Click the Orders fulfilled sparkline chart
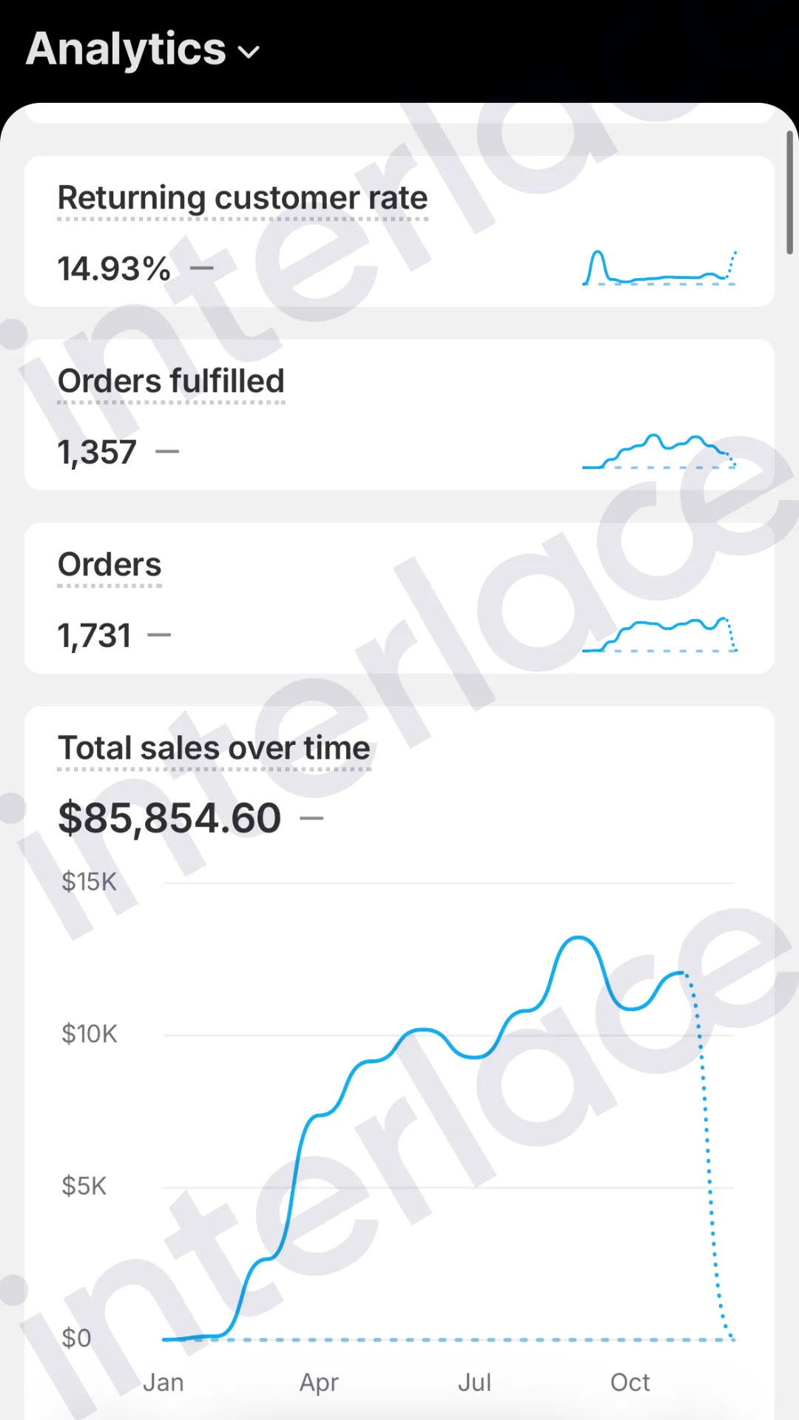 659,451
